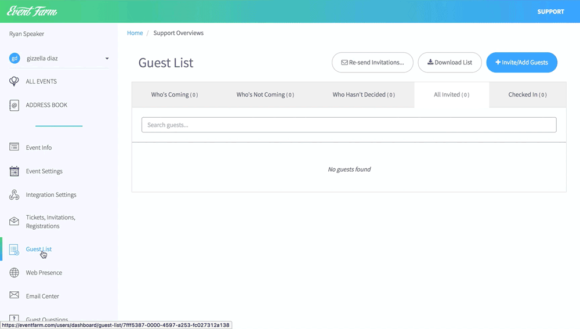Click the gd user avatar icon

[x=14, y=58]
